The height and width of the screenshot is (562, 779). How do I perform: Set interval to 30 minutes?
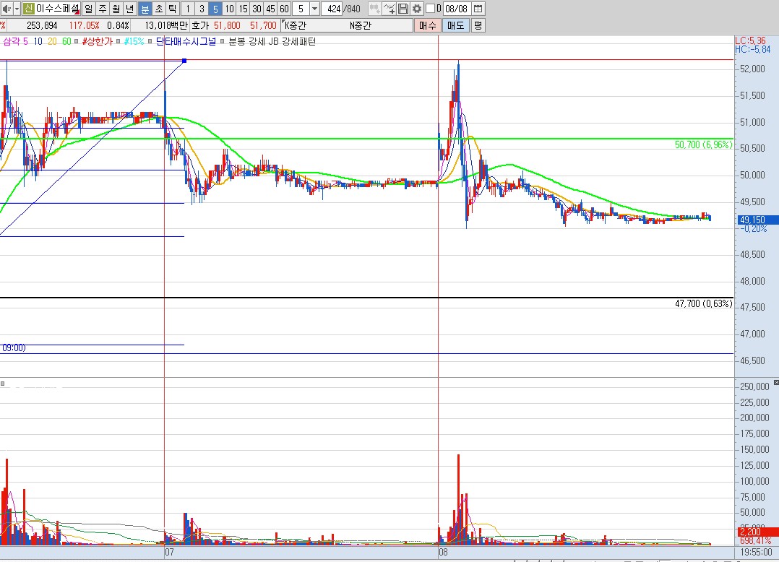coord(257,9)
